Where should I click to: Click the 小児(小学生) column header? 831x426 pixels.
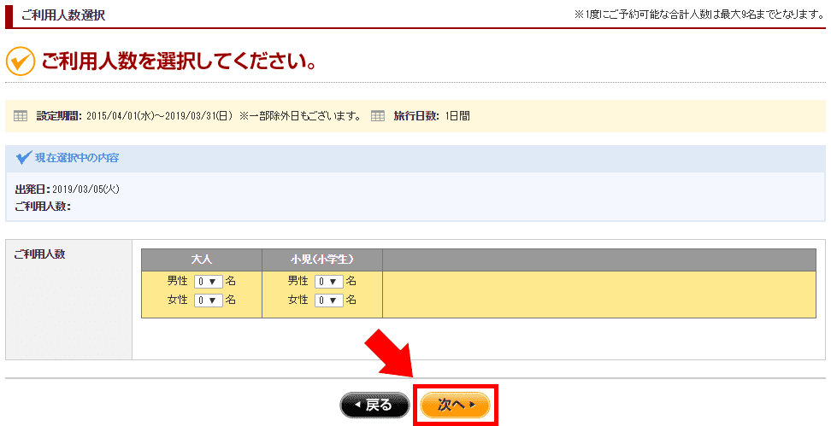(x=321, y=260)
